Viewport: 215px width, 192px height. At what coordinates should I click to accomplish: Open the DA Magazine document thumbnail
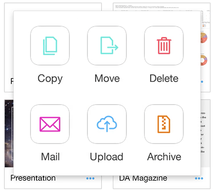[205, 133]
